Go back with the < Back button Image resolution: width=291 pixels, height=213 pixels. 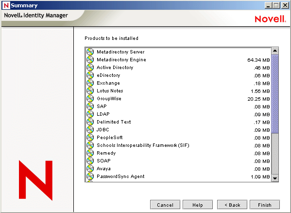(x=232, y=205)
